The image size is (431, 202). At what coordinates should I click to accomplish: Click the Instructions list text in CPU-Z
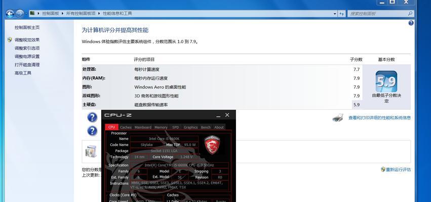[177, 185]
